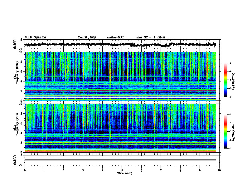Click the flat ch.3 voltage trace
The width and height of the screenshot is (247, 191).
[120, 160]
